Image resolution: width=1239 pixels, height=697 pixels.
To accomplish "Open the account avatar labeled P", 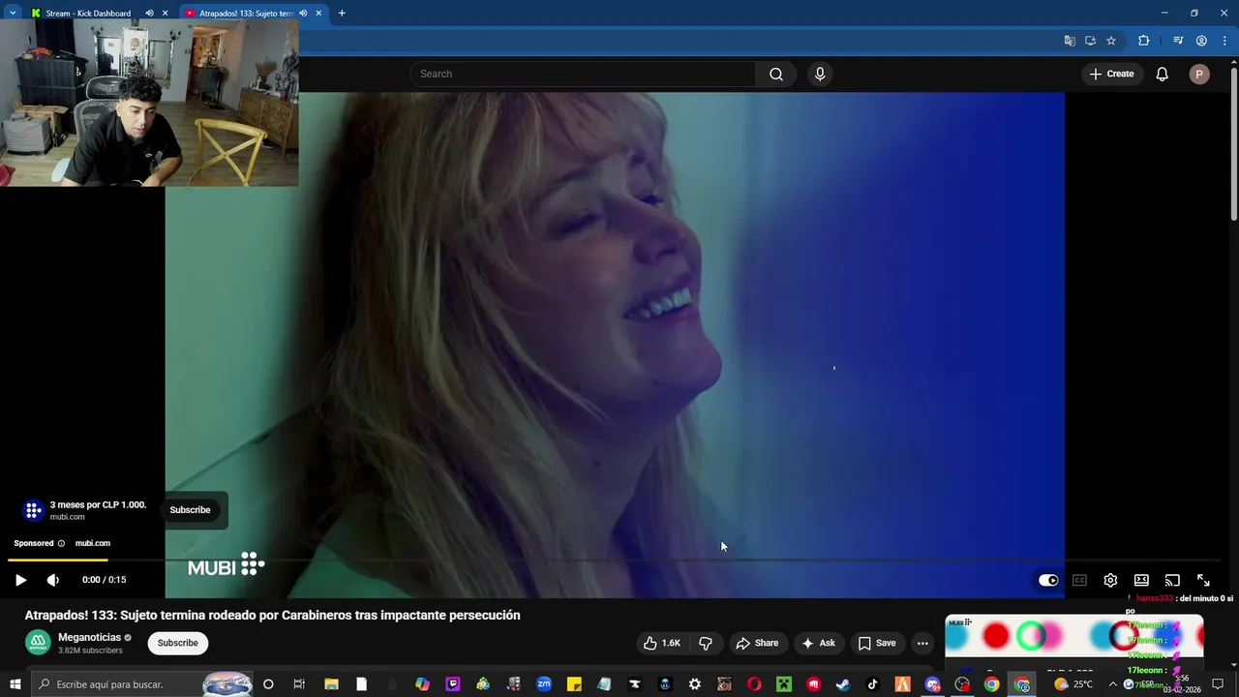I will (1199, 74).
